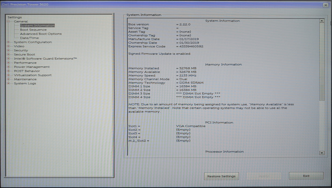Select the POST Behavior label
The image size is (332, 188).
point(27,71)
